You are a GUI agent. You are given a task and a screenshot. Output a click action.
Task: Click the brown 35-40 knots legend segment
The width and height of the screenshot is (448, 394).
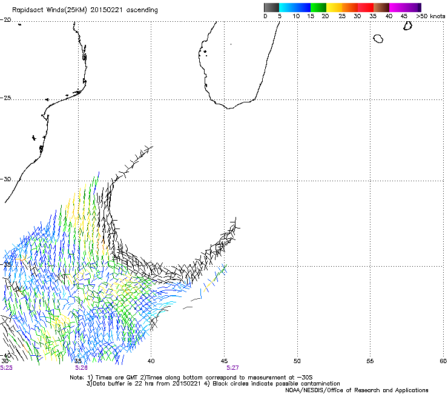coord(381,7)
